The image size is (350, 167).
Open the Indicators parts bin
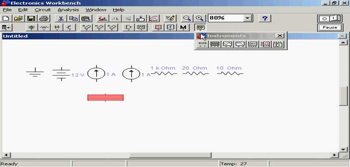click(158, 28)
